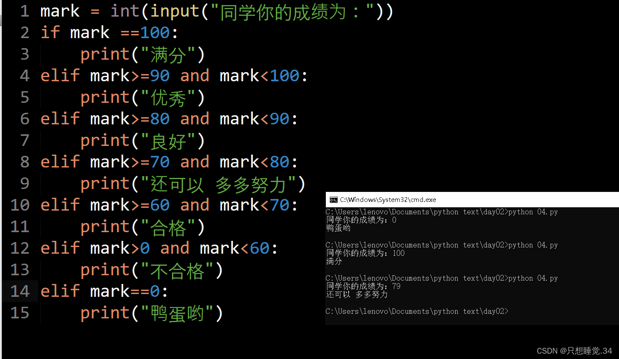The image size is (619, 359).
Task: Click 'if mark ==100:' on line 2
Action: (109, 33)
